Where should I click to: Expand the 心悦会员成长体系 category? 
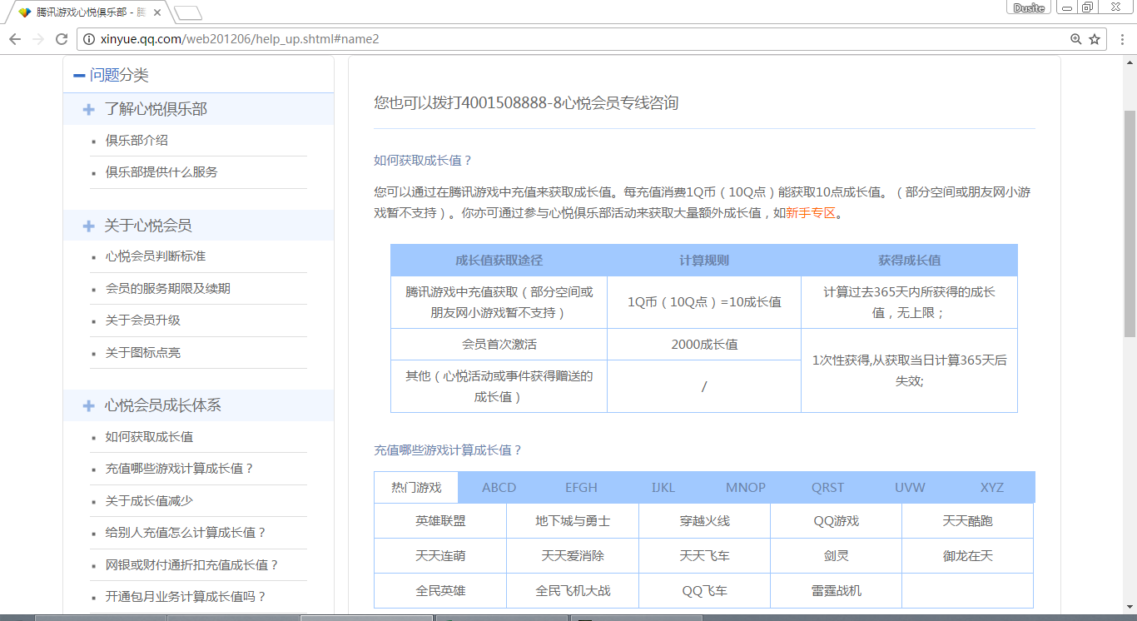point(88,406)
